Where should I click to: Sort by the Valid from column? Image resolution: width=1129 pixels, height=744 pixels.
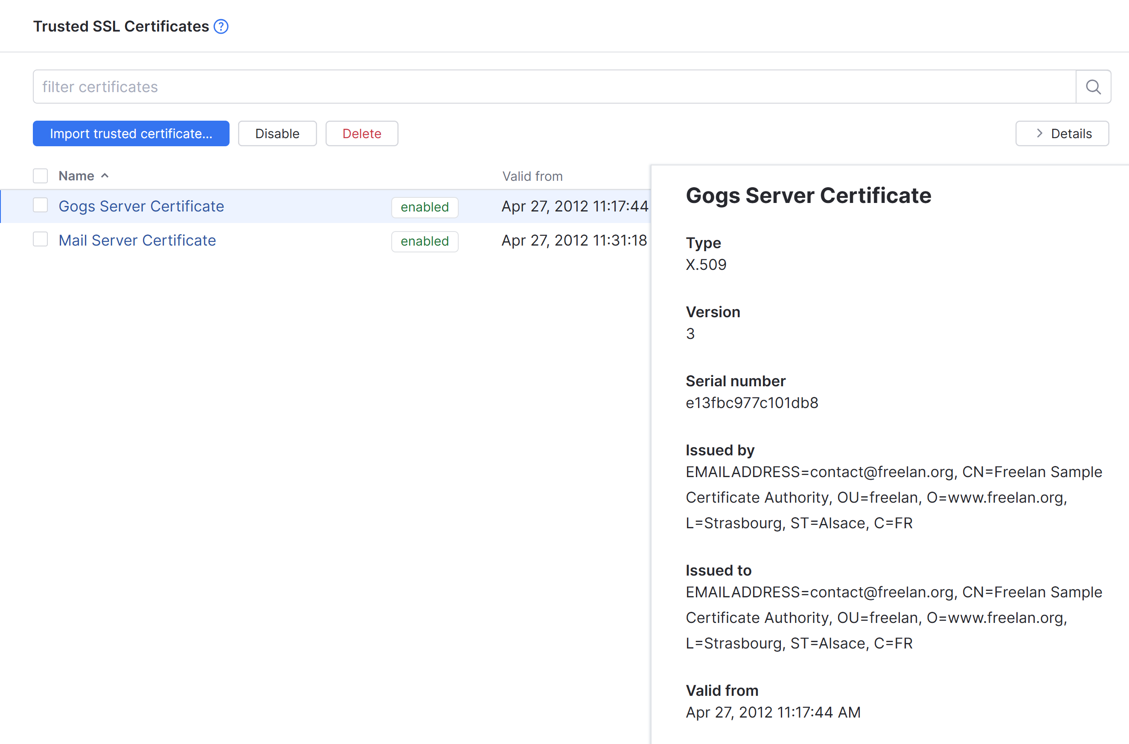point(532,176)
